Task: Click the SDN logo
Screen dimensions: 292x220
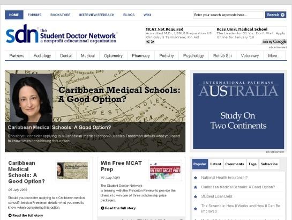Action: (x=61, y=34)
